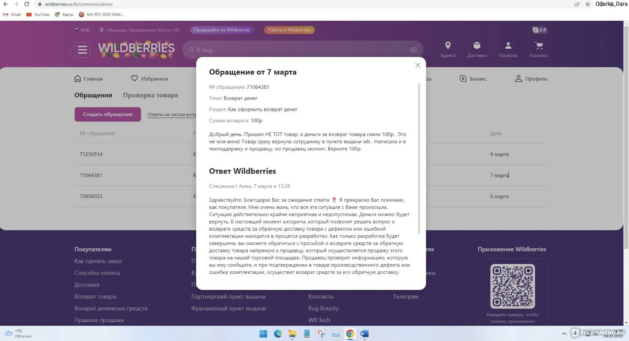Click the address bar URL field
The height and width of the screenshot is (341, 629).
pyautogui.click(x=303, y=4)
